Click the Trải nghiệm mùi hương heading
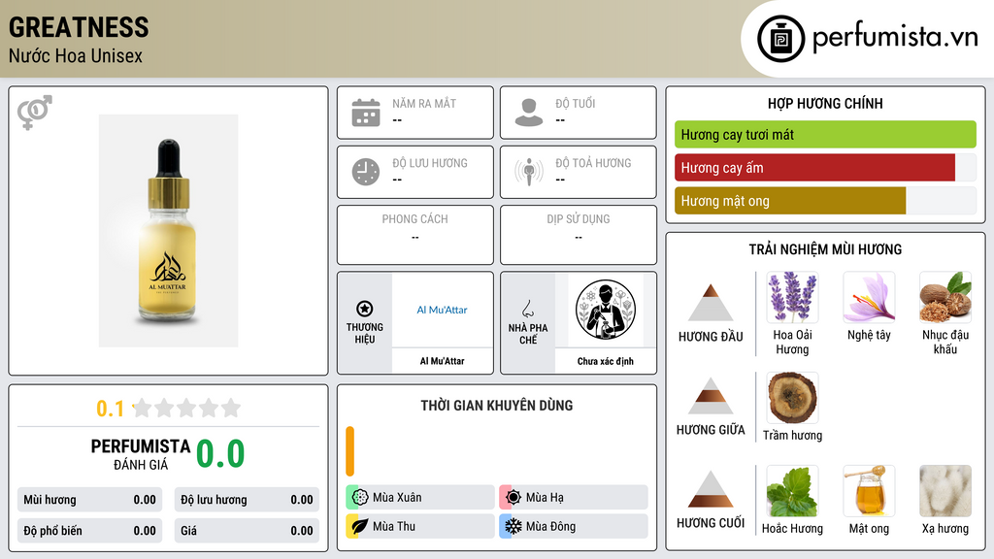This screenshot has height=559, width=994. 825,249
